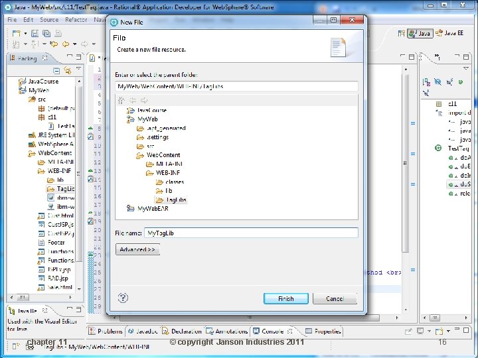Click the New wizard toolbar icon
This screenshot has width=478, height=358.
click(16, 33)
